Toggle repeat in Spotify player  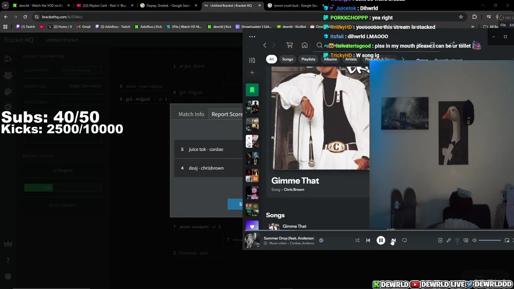[x=404, y=240]
